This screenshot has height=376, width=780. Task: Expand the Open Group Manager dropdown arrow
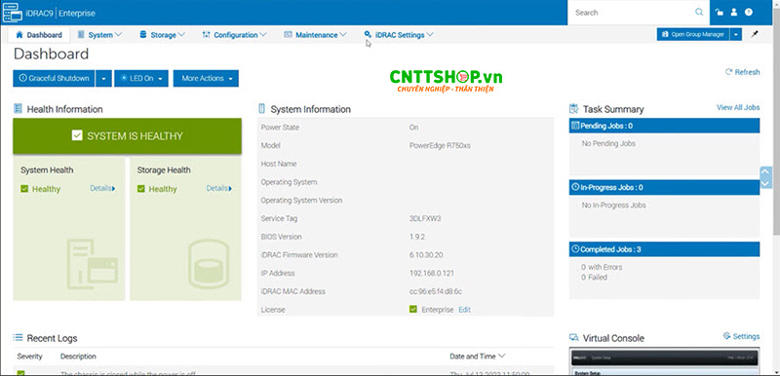pos(736,34)
